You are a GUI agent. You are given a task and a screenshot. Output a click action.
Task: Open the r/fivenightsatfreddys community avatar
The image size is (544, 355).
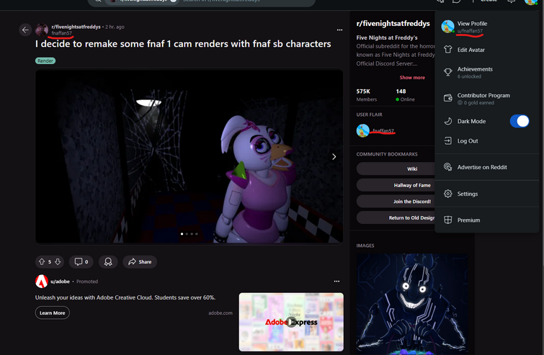pos(42,30)
